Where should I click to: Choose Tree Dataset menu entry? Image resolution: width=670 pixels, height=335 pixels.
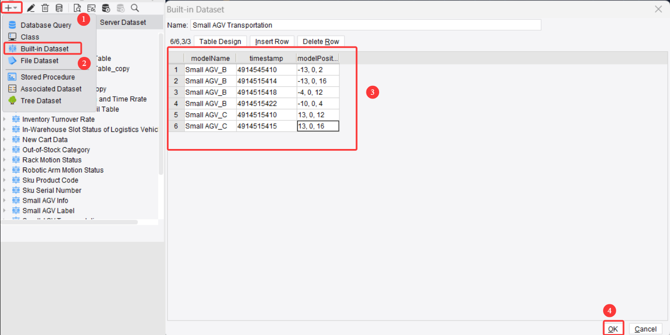[x=41, y=101]
